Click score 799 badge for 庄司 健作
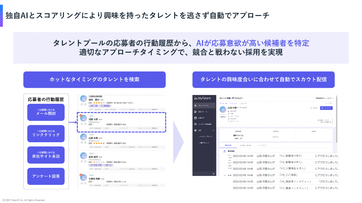 coord(83,156)
